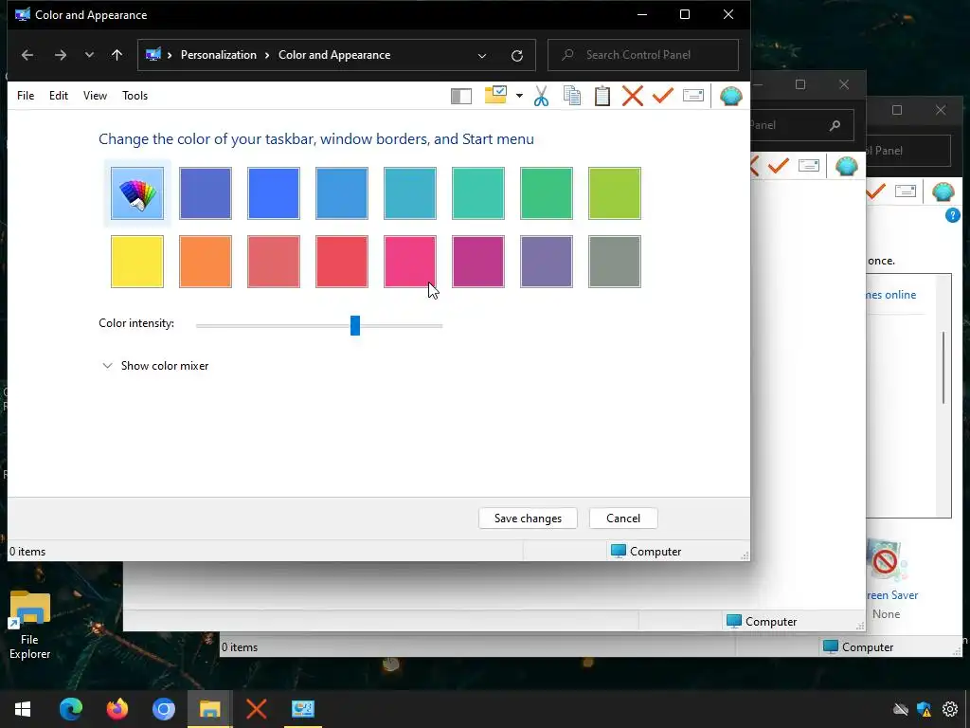Choose the orange color swatch
Viewport: 970px width, 728px height.
click(206, 262)
